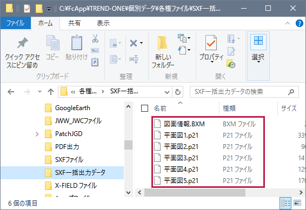Click the Edit file icon
The width and height of the screenshot is (306, 210).
point(231,51)
